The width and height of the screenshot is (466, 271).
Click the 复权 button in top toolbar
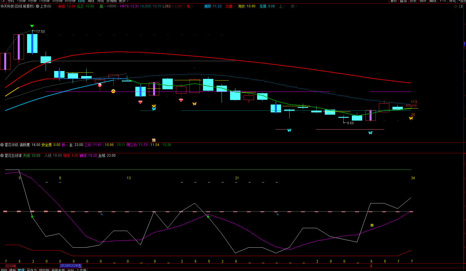[x=394, y=1]
